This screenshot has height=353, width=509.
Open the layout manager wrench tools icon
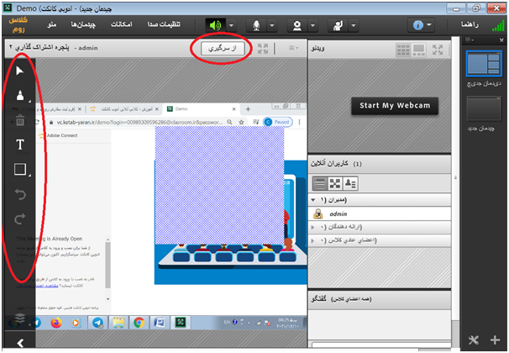click(473, 340)
